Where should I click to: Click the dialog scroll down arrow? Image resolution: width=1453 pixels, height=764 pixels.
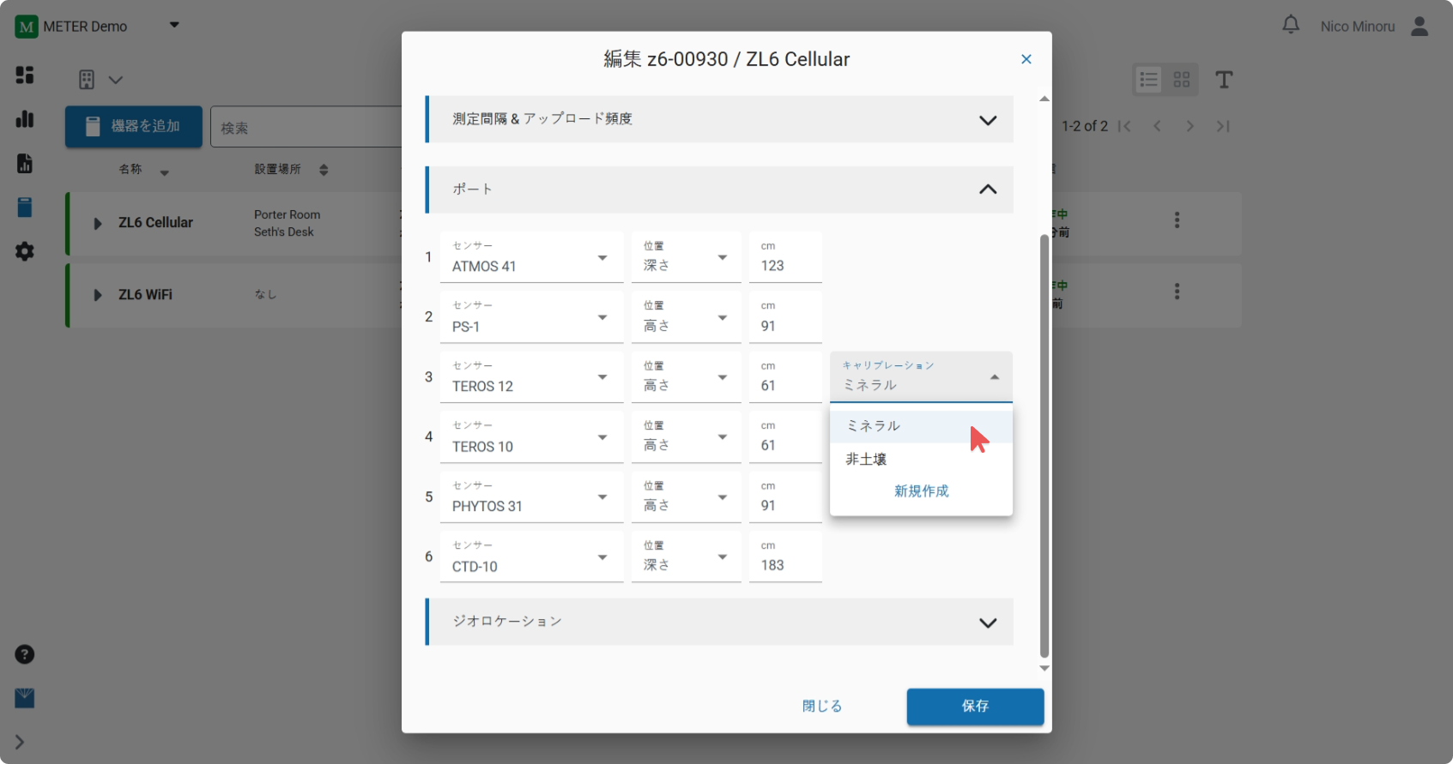coord(1044,668)
